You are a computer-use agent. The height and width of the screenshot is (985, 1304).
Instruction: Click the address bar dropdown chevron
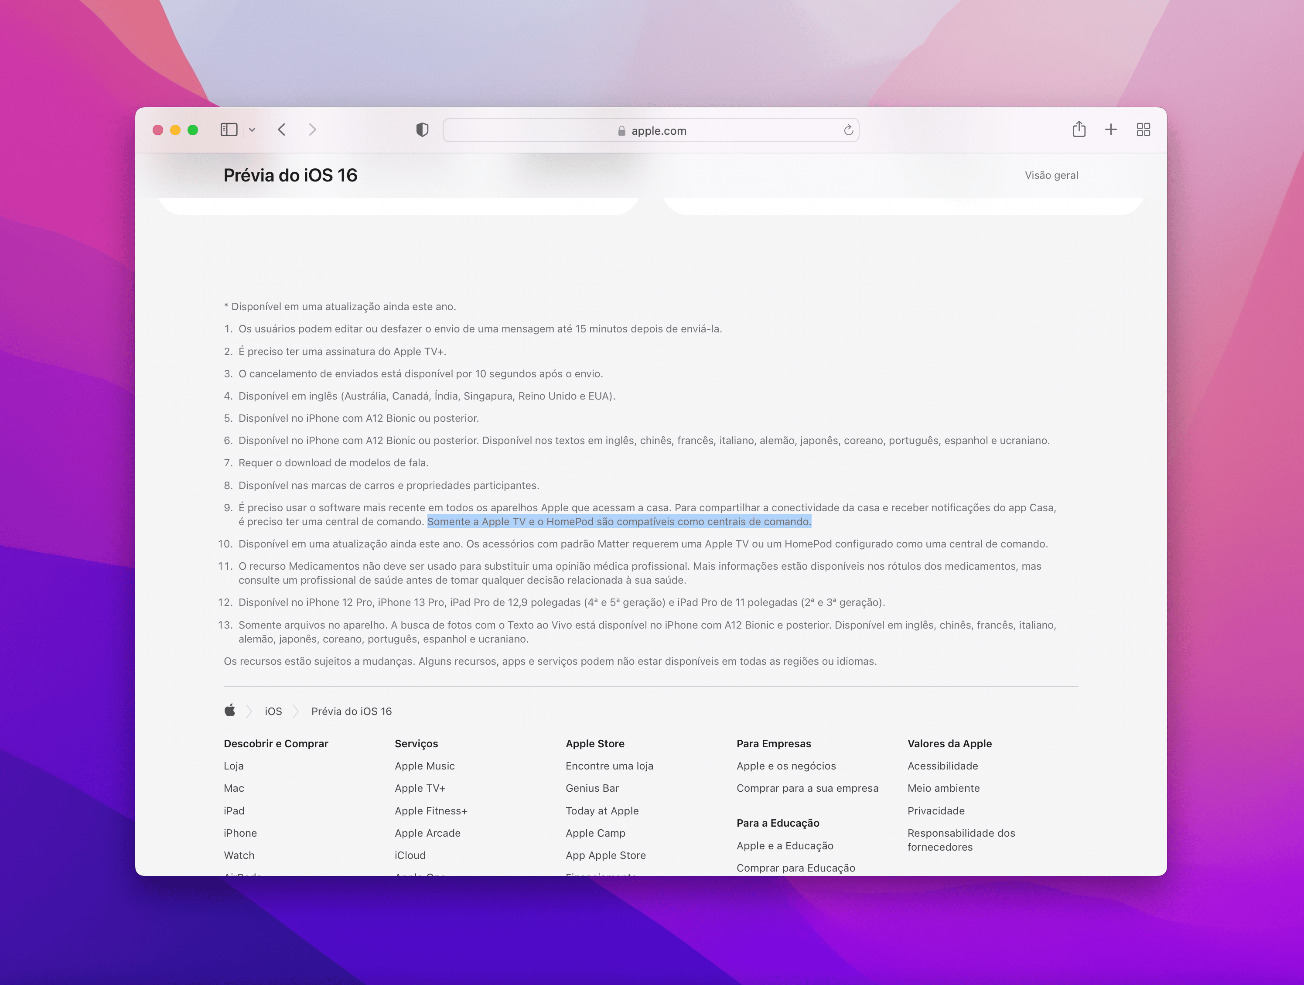coord(253,129)
